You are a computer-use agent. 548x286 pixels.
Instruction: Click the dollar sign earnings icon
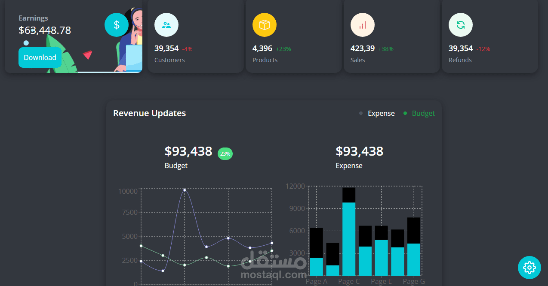pos(117,25)
